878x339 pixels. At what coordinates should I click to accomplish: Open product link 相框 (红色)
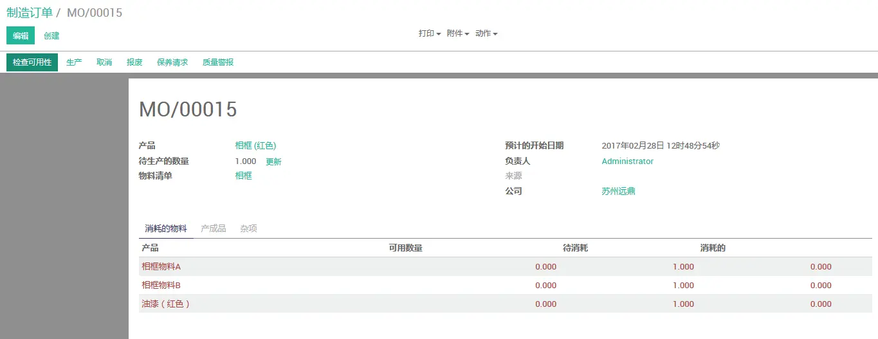[255, 145]
